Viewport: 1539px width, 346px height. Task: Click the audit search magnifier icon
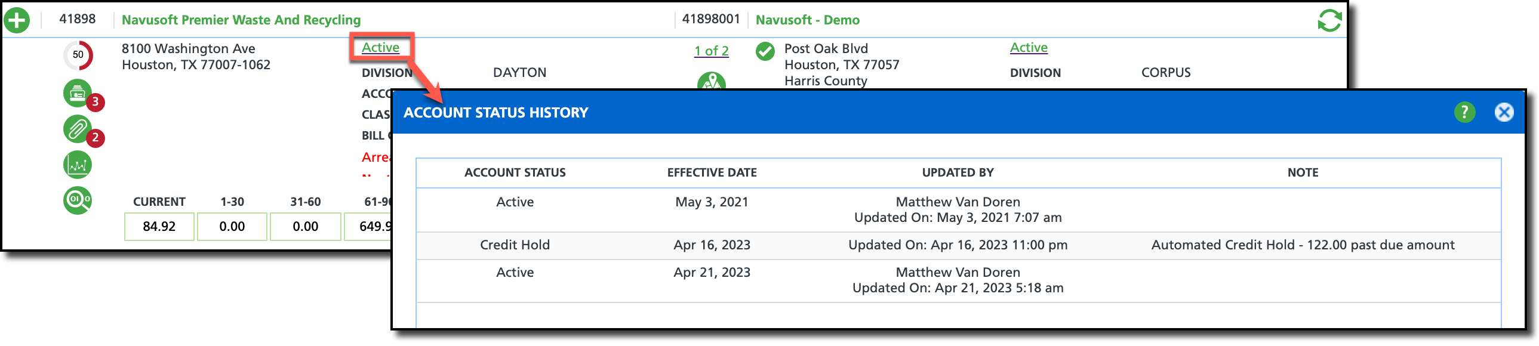tap(78, 200)
